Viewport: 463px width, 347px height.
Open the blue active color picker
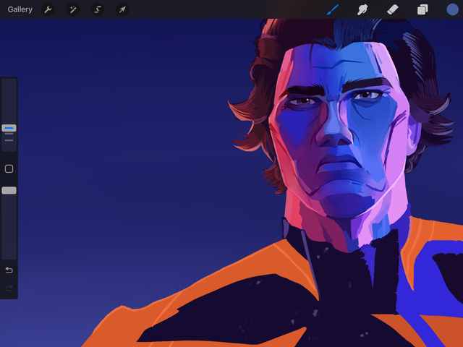click(x=453, y=9)
